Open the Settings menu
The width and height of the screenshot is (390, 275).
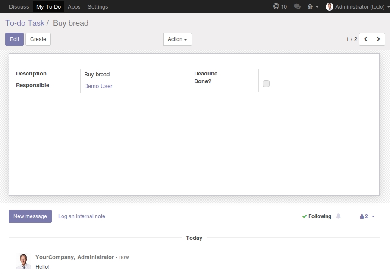98,7
